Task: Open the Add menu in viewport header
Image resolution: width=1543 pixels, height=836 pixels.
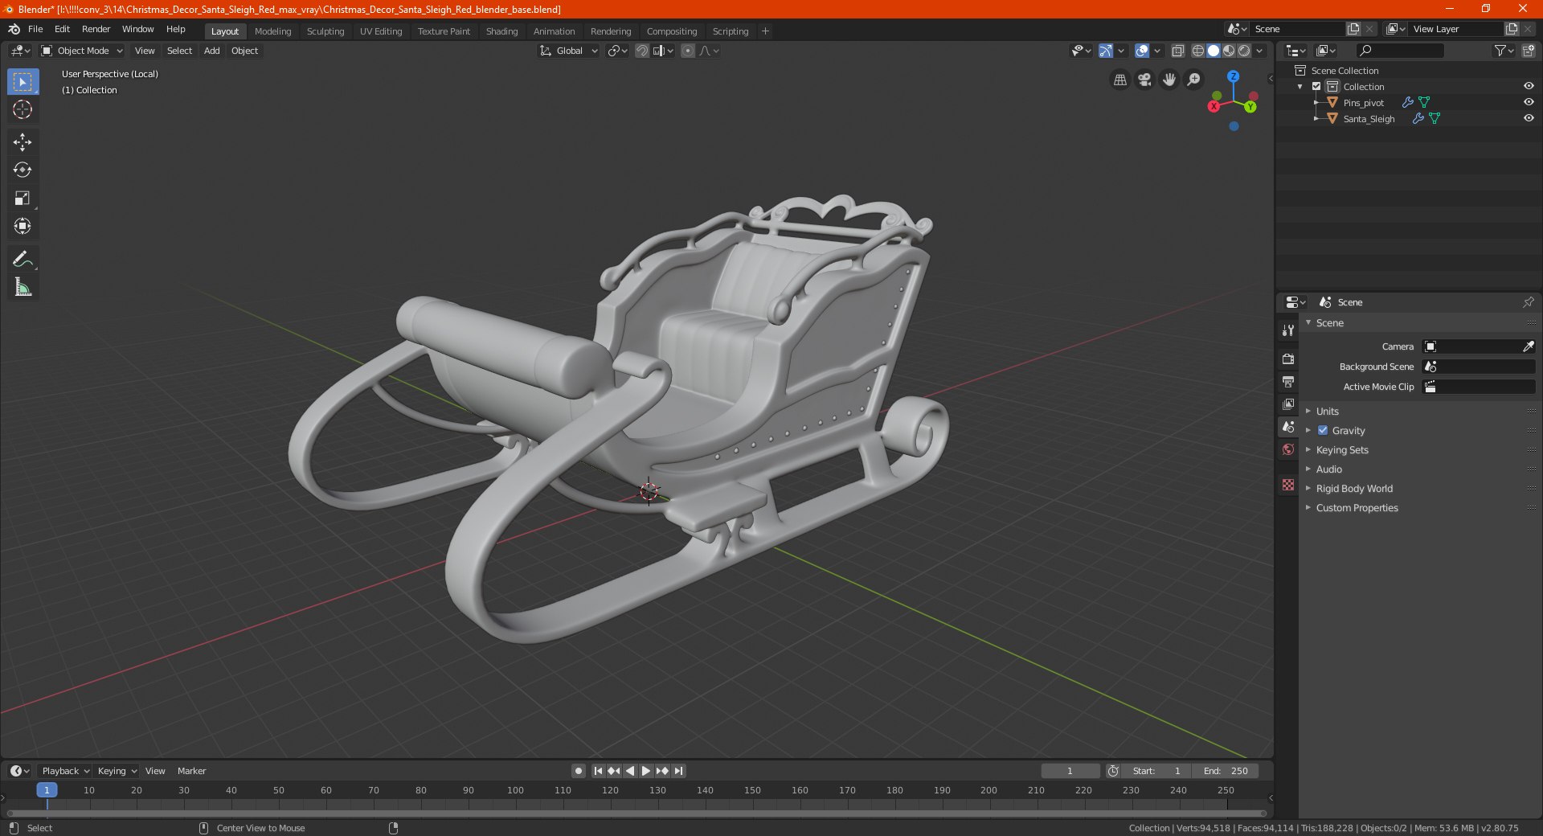Action: point(211,51)
